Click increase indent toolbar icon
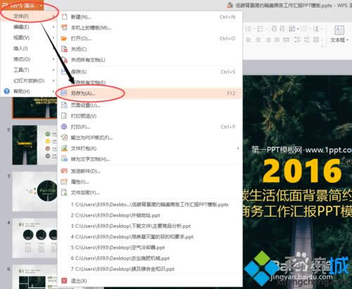The width and height of the screenshot is (352, 289). click(x=282, y=29)
